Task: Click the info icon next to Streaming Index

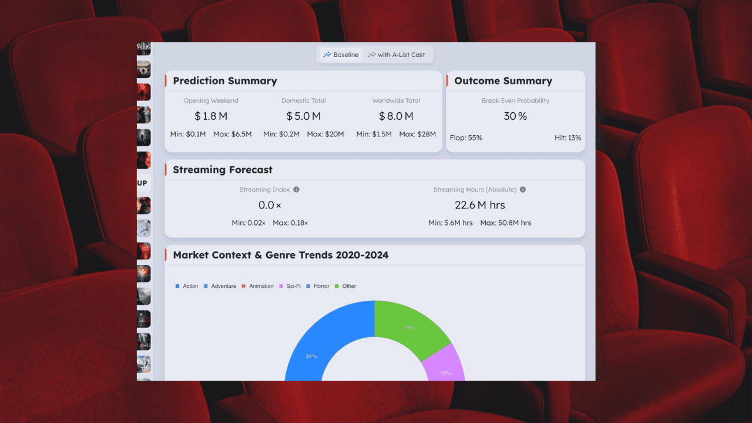Action: 296,189
